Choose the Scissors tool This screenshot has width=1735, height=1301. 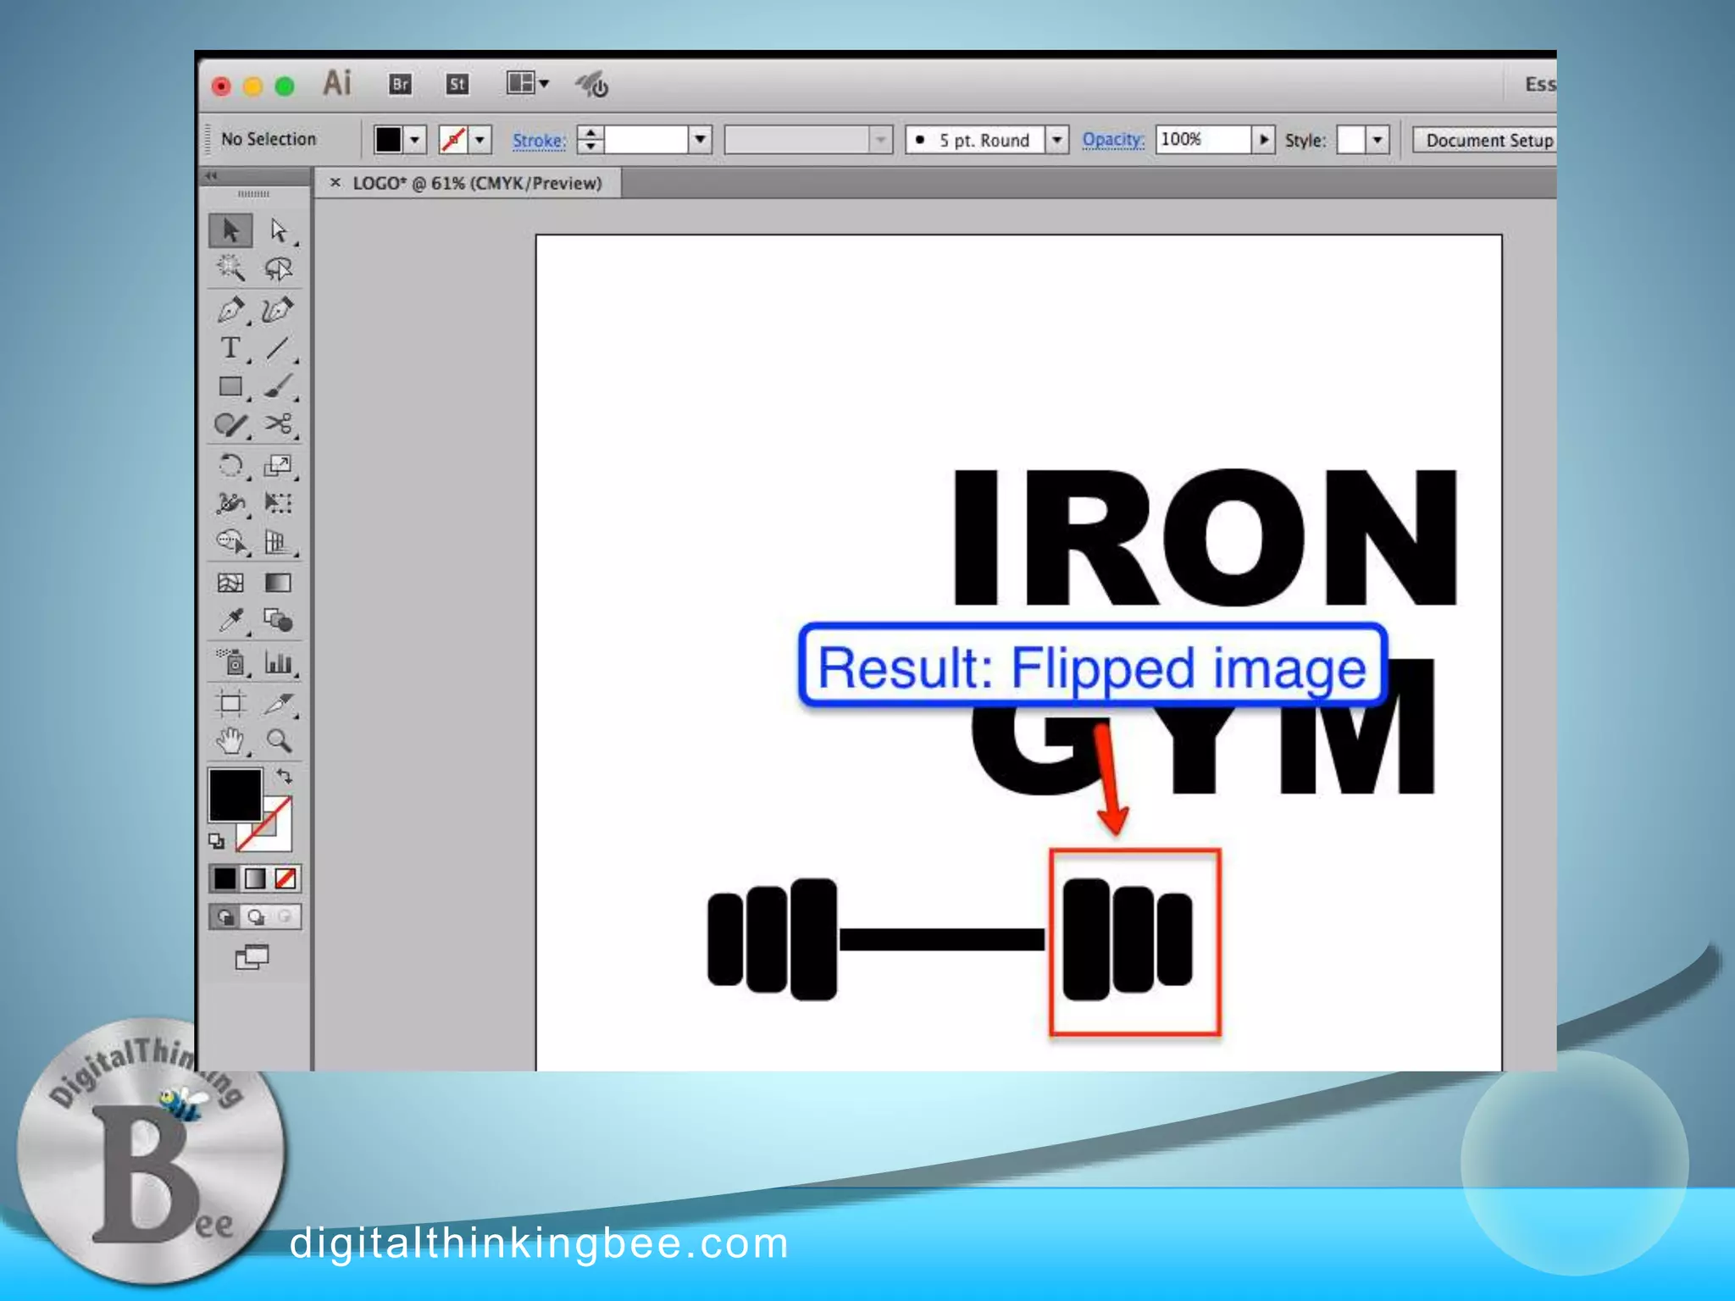(278, 424)
